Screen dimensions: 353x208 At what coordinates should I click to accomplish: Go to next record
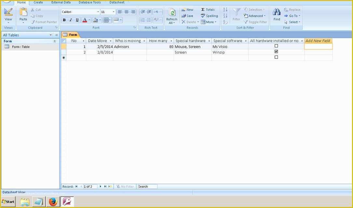pos(101,187)
